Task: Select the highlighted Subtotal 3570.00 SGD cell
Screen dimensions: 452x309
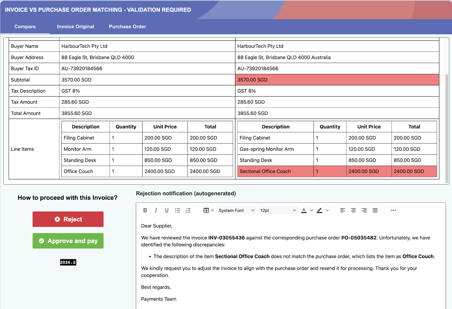Action: point(337,80)
